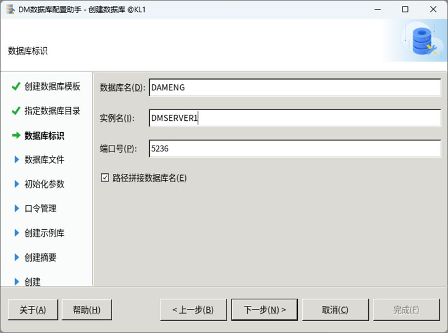Click the 端口号 field containing 5236
The image size is (448, 333).
pos(295,149)
